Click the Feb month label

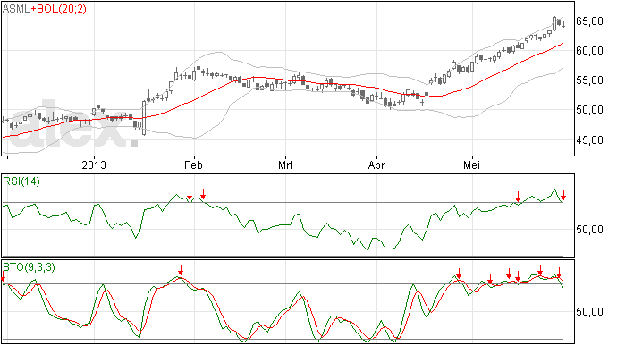pyautogui.click(x=193, y=165)
